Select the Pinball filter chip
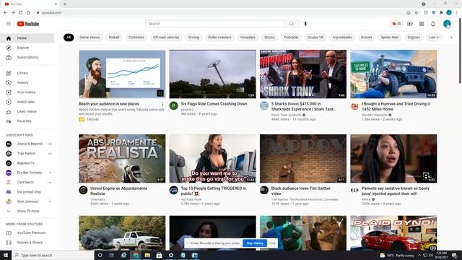 point(114,38)
